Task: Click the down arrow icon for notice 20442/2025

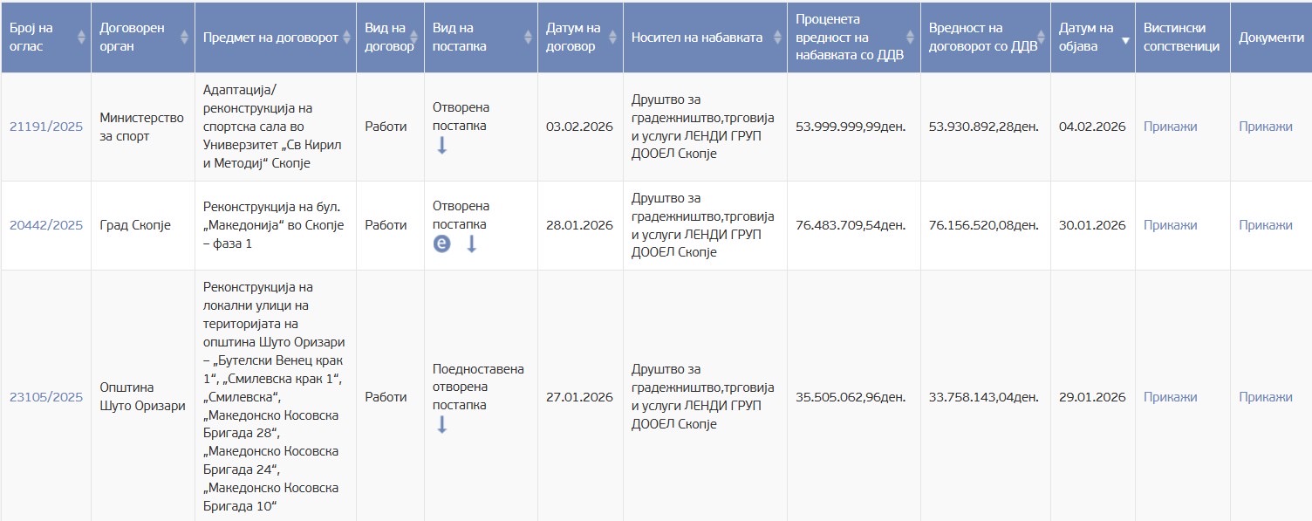Action: (472, 244)
